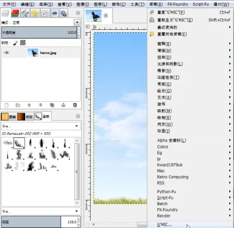
Task: Click the ruler corner menu button
Action: click(88, 27)
